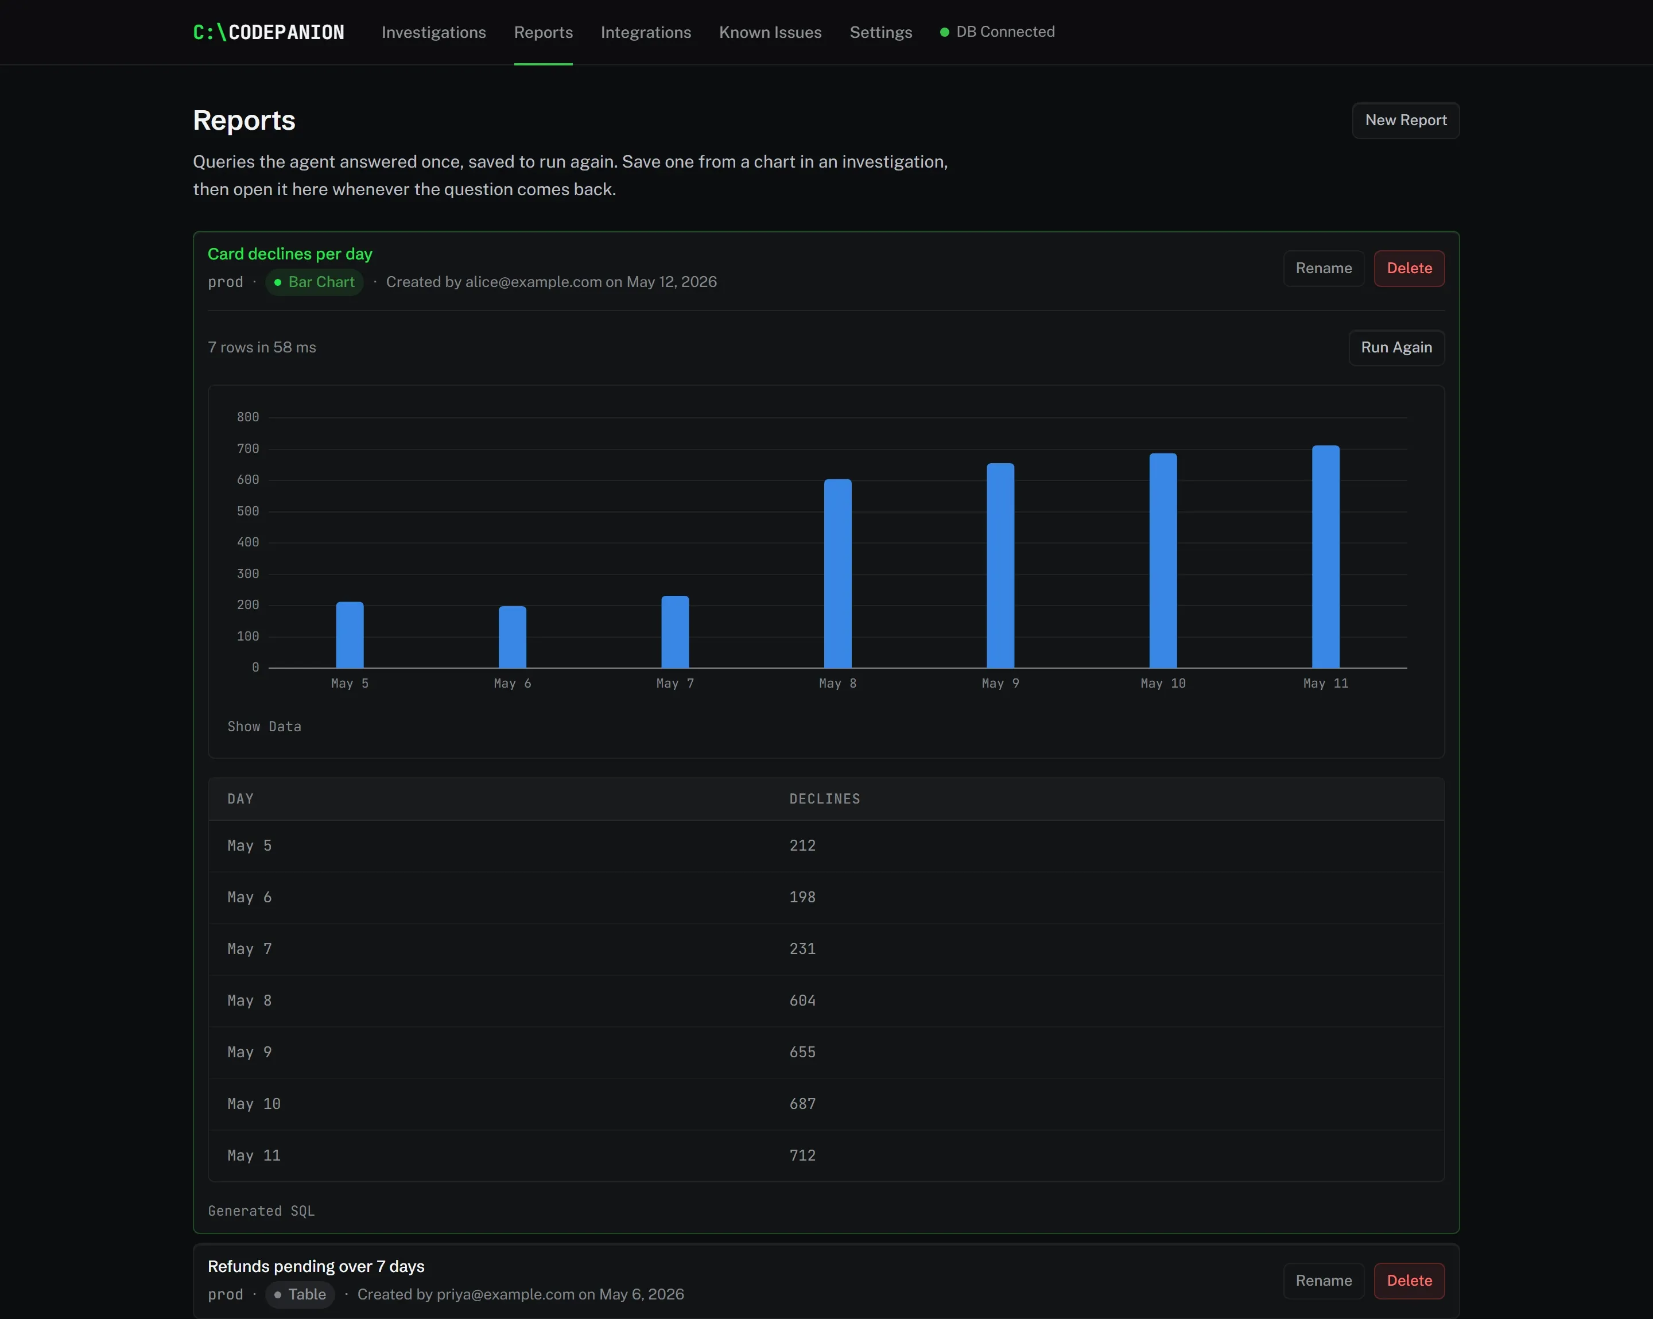Rename the Card declines per day report
This screenshot has width=1653, height=1319.
(x=1324, y=269)
